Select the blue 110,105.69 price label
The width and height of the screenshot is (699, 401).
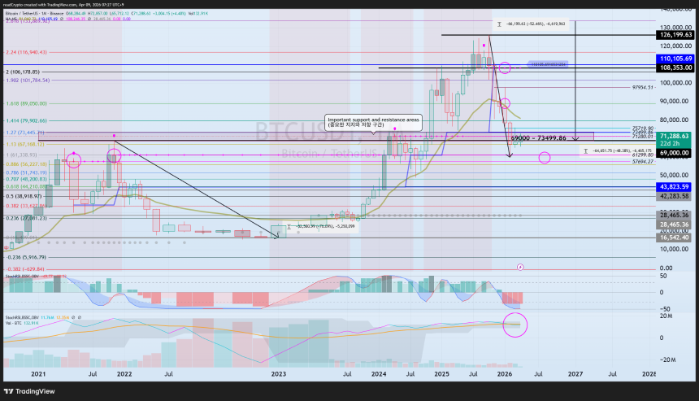tap(675, 59)
